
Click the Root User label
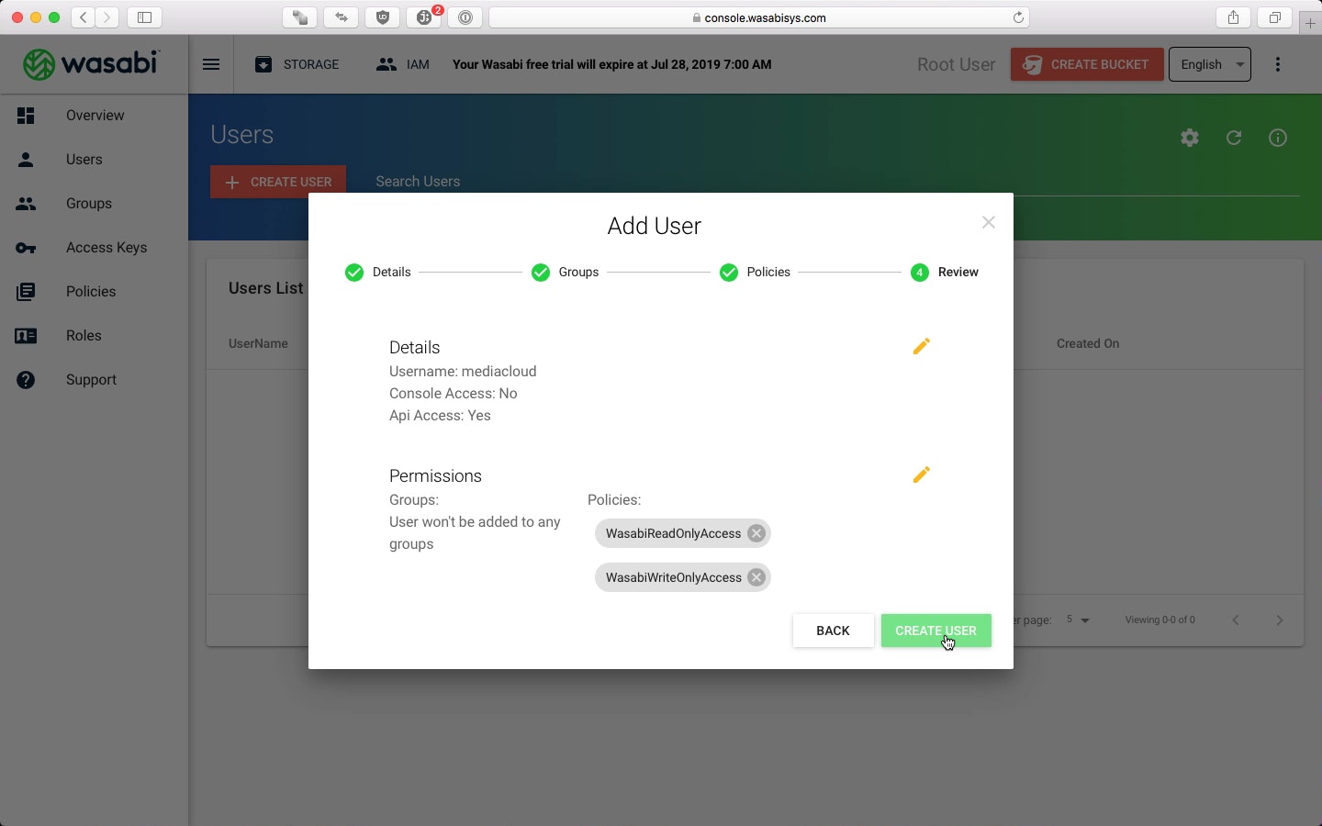956,64
